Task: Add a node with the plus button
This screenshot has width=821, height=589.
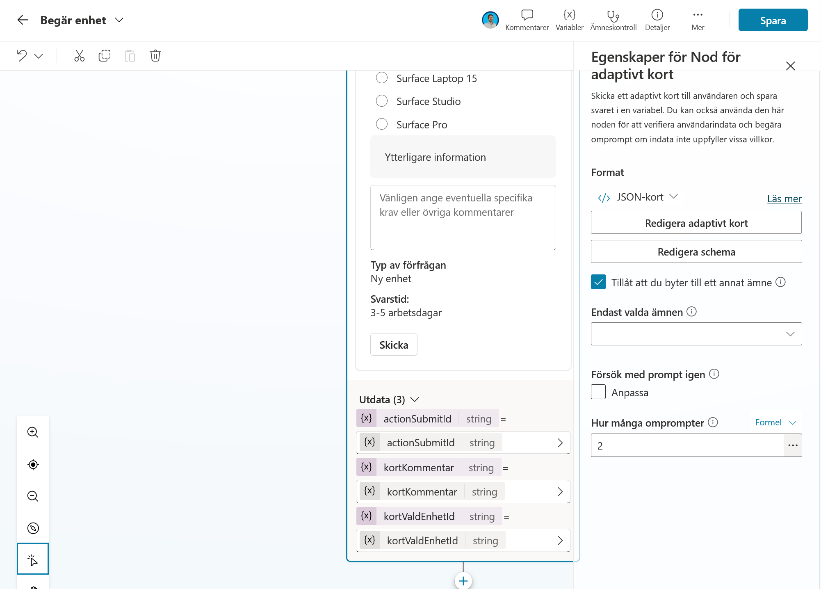Action: tap(463, 581)
